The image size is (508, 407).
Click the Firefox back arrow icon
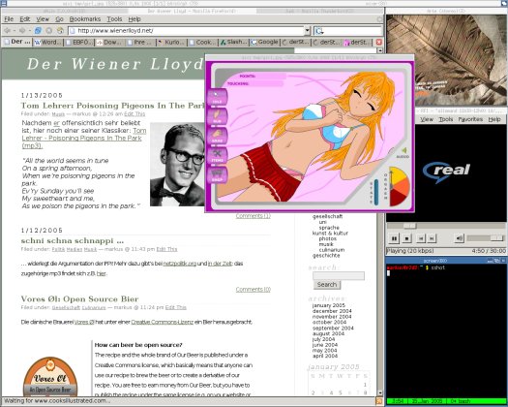[7, 31]
